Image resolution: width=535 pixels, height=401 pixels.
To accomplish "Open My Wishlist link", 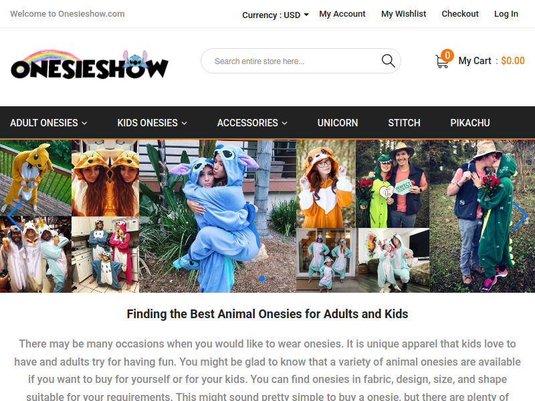I will [x=404, y=14].
